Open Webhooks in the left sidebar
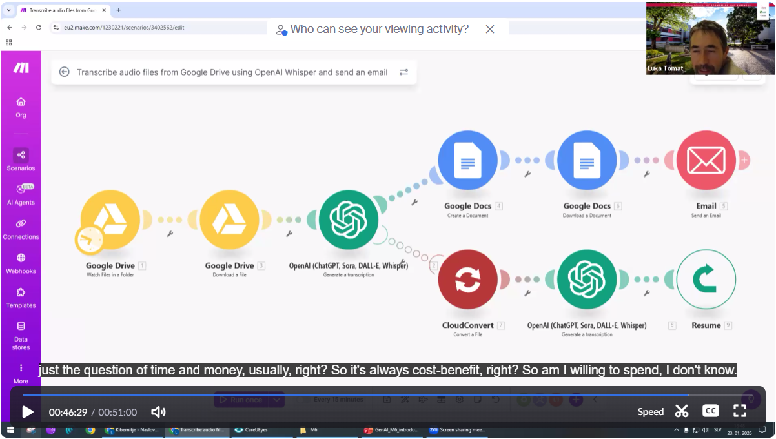This screenshot has height=439, width=776. [x=21, y=263]
